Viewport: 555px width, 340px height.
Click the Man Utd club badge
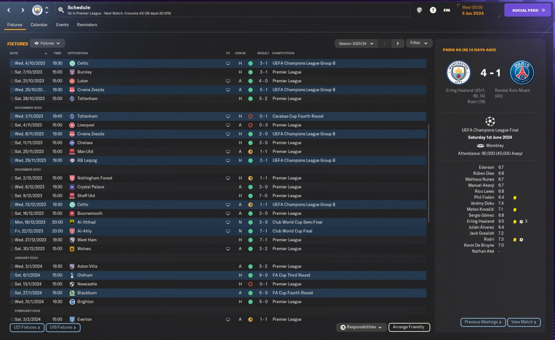(72, 152)
